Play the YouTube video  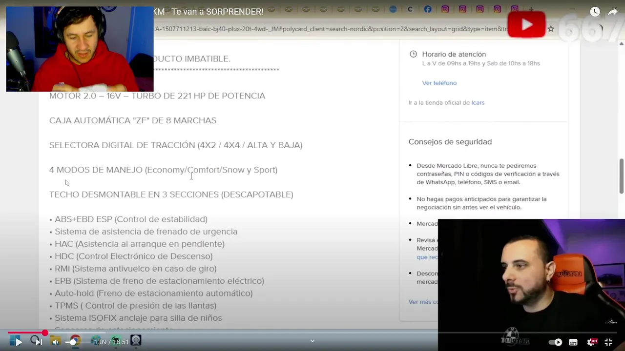(x=18, y=342)
